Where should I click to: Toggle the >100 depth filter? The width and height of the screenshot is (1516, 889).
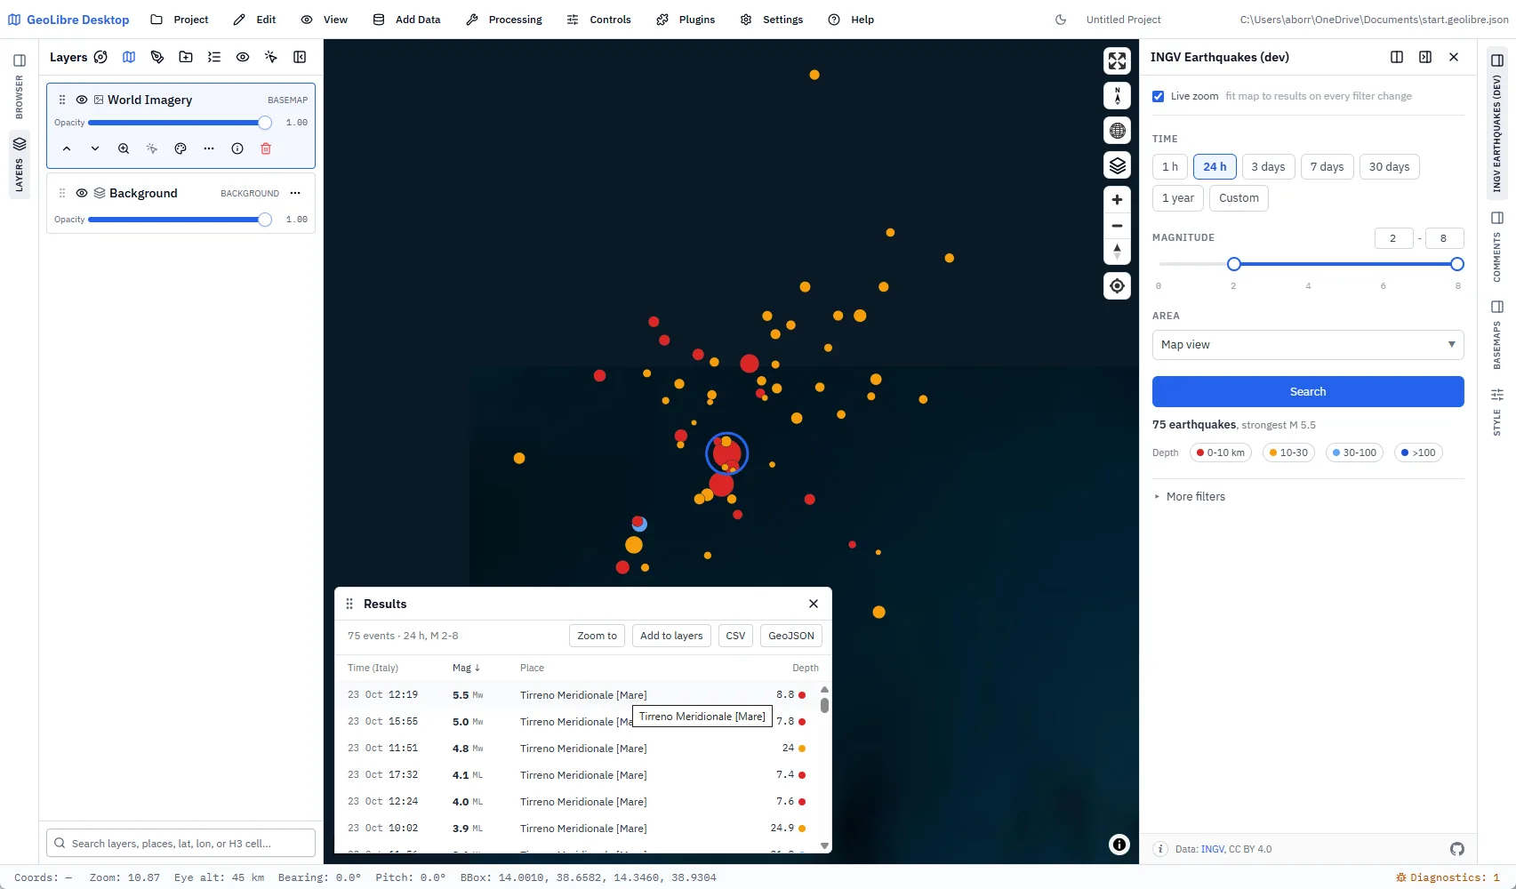point(1418,453)
